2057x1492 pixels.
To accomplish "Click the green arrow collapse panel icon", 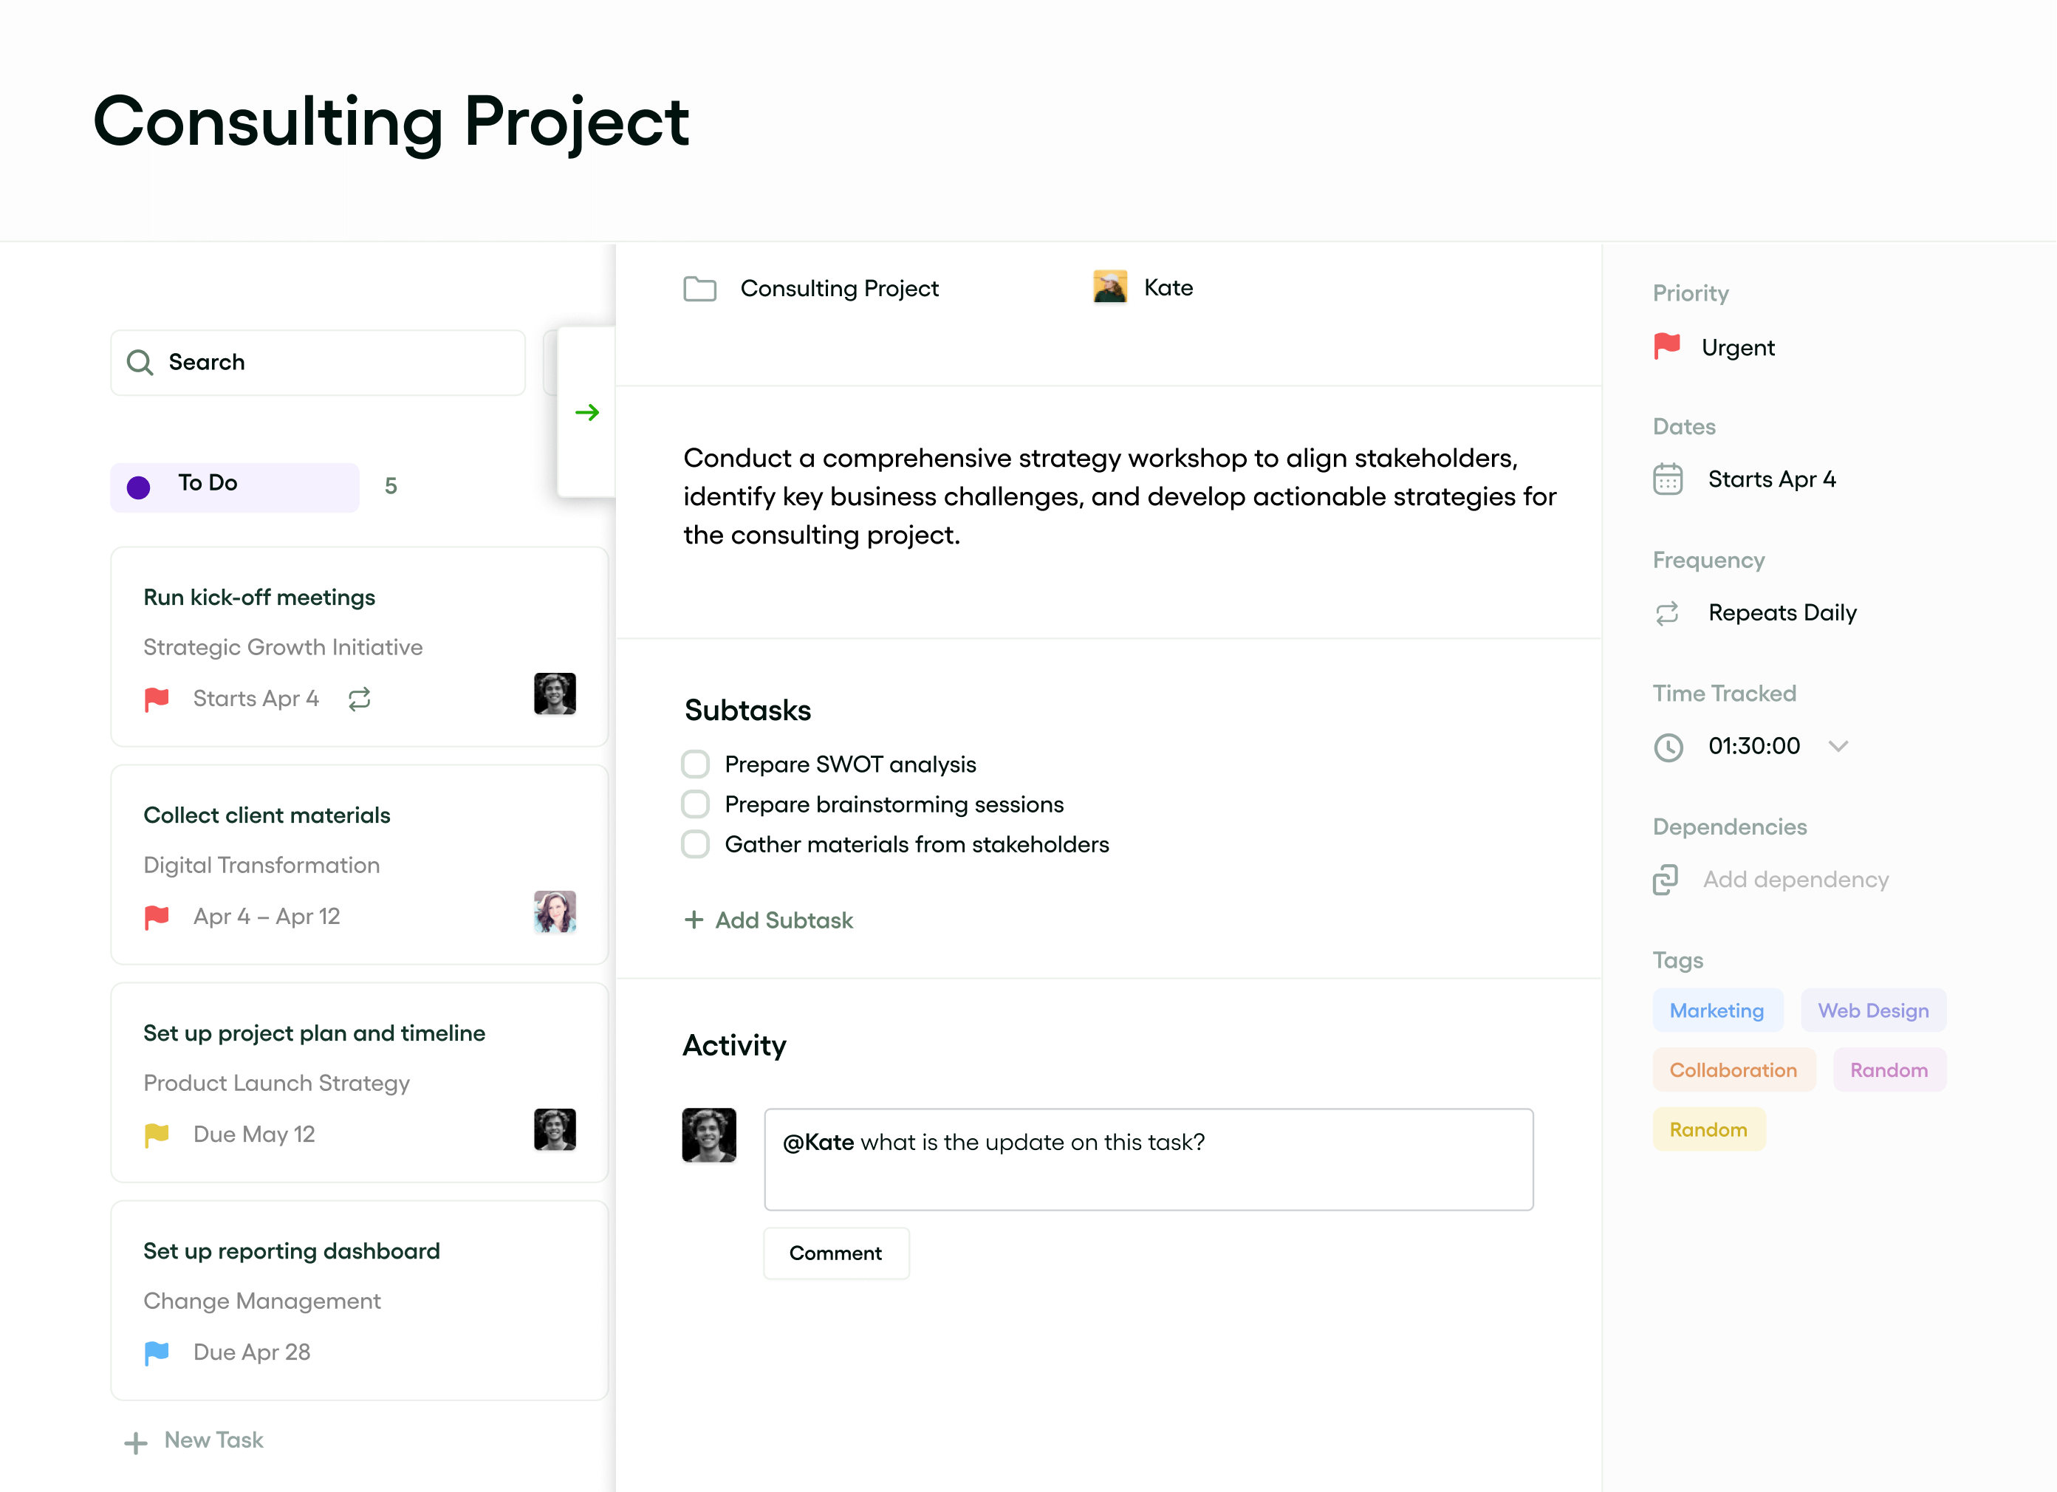I will [x=586, y=413].
